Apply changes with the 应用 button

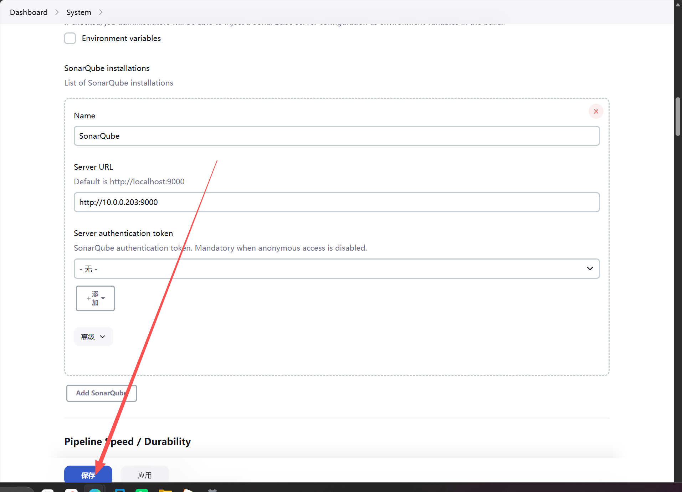(x=145, y=475)
